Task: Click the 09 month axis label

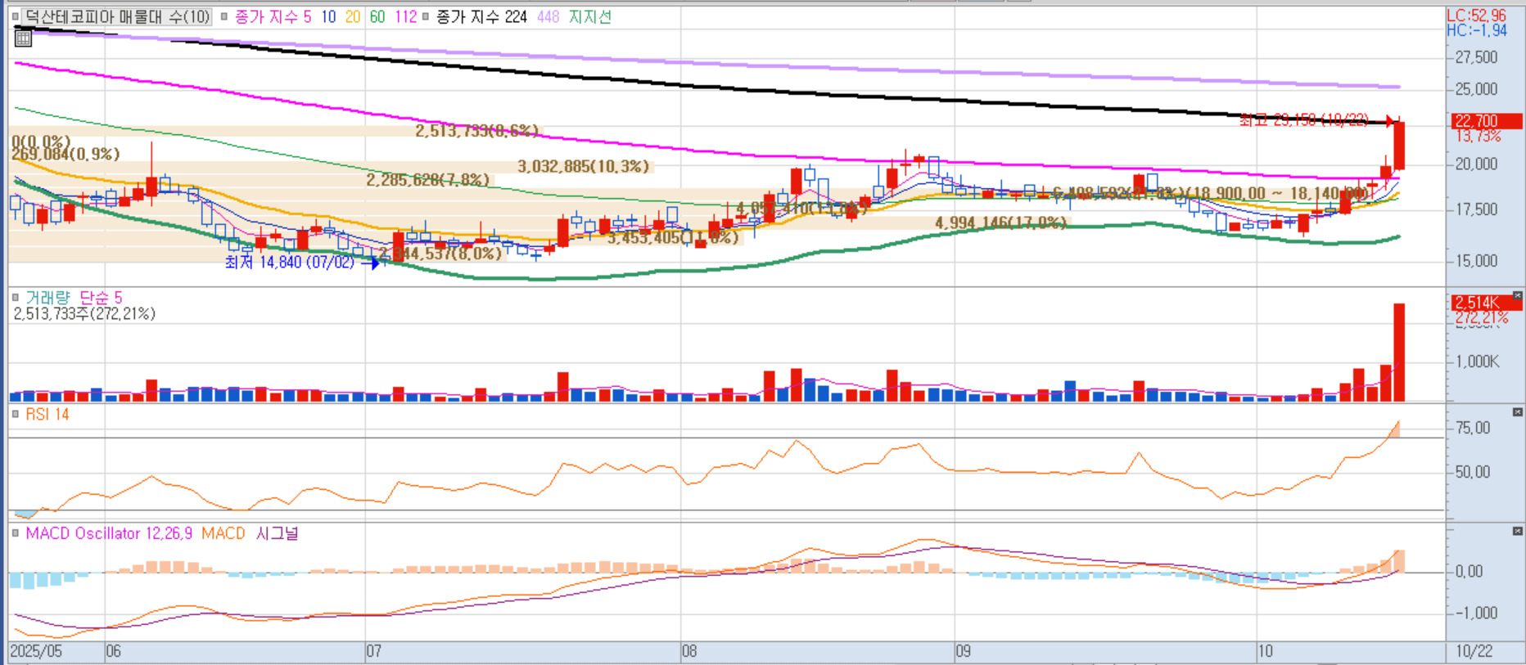Action: coord(963,651)
